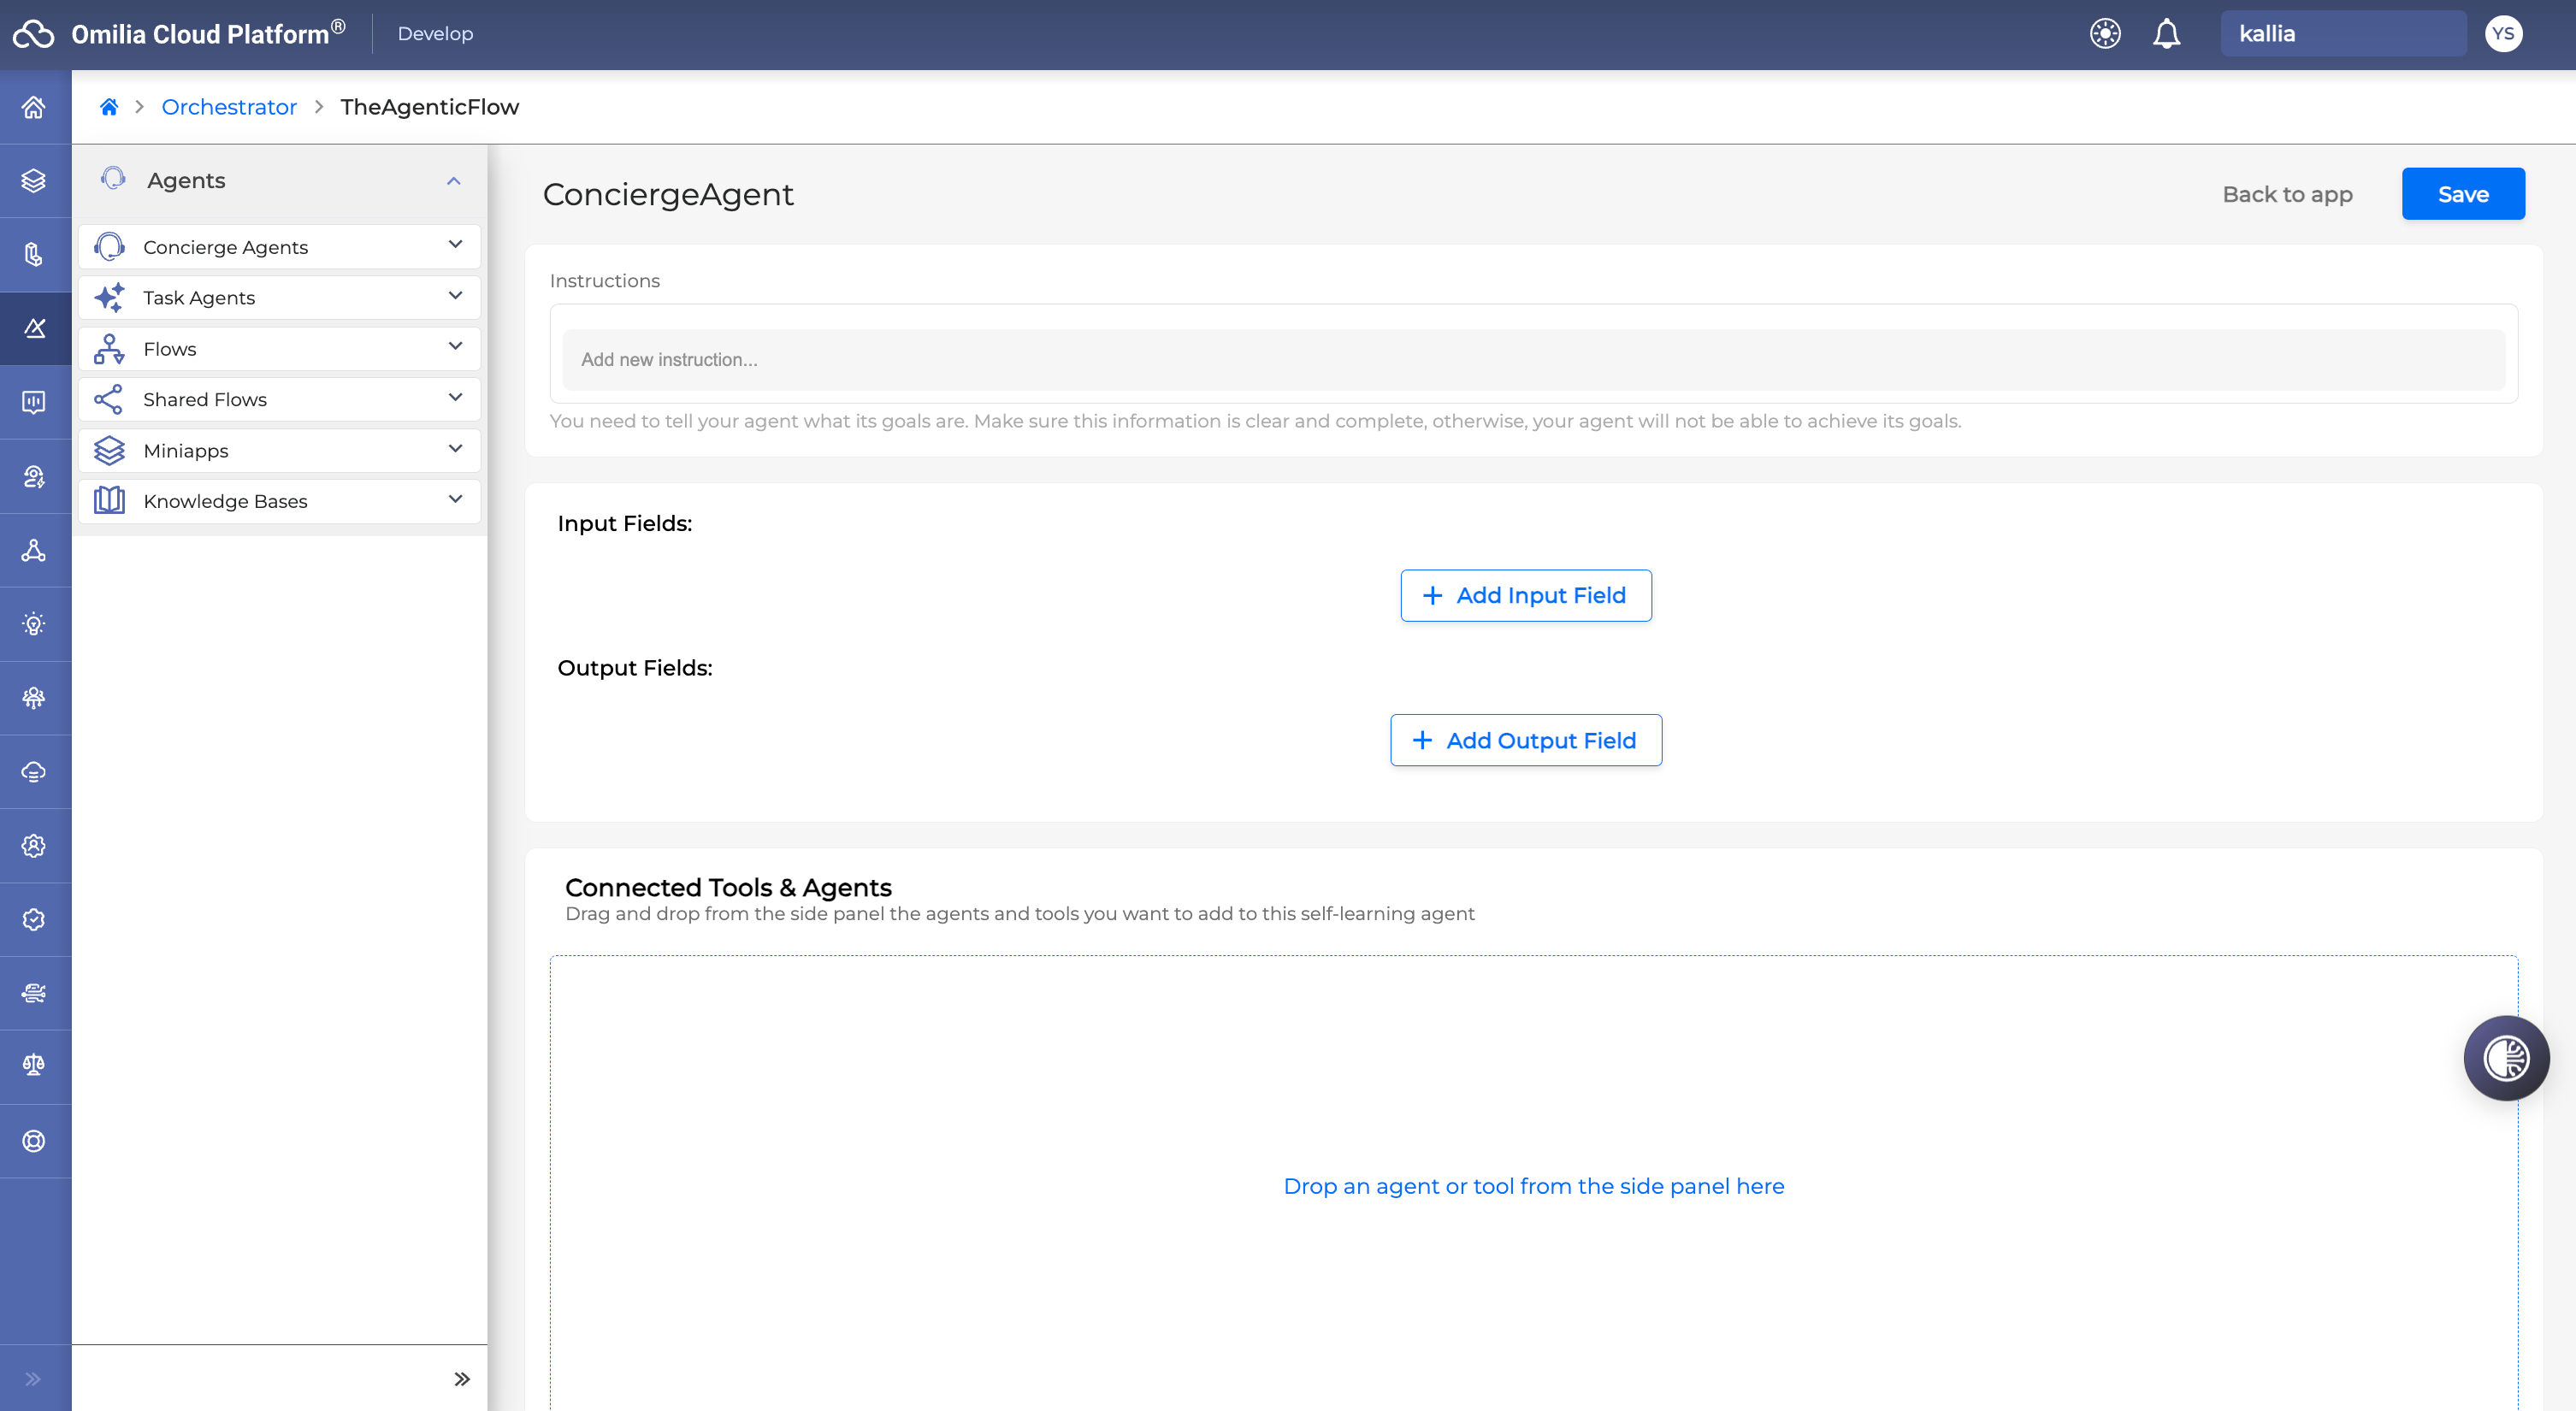Open the YS user avatar menu
2576x1411 pixels.
(x=2502, y=34)
